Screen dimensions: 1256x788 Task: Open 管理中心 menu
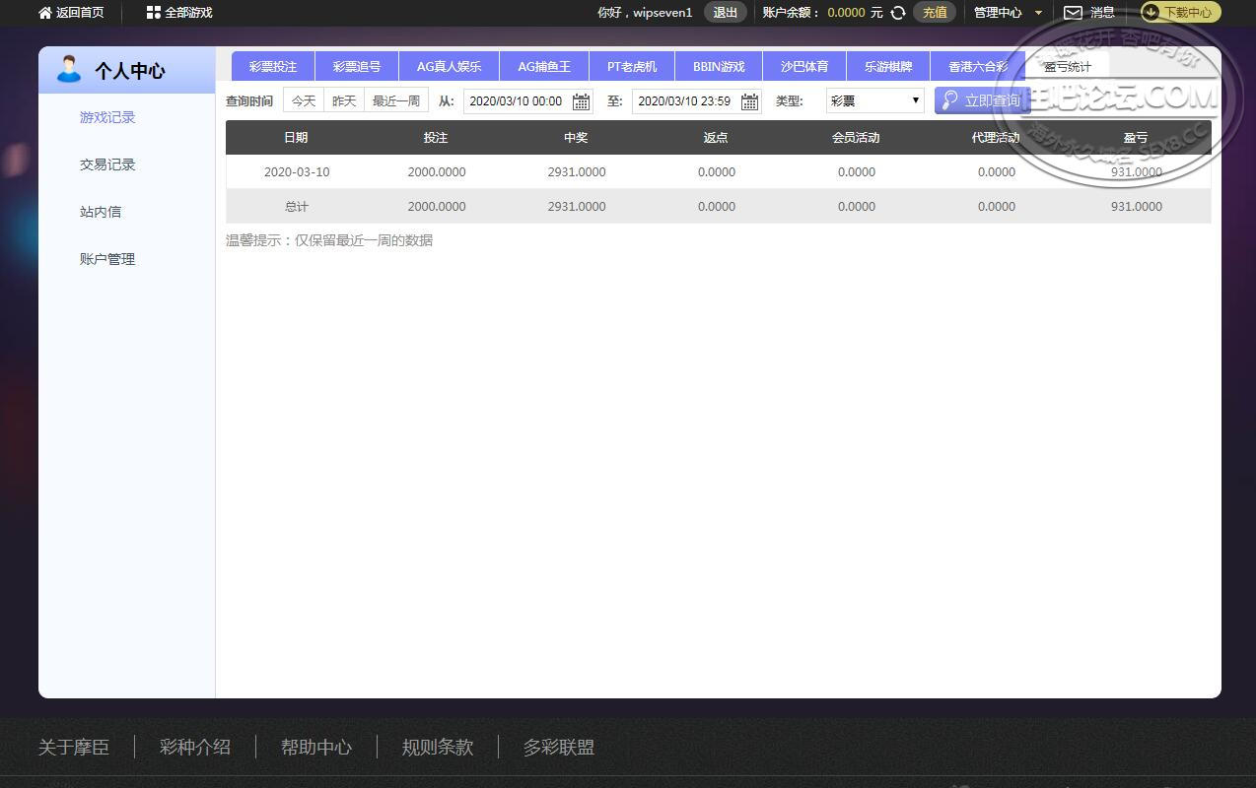pyautogui.click(x=998, y=13)
